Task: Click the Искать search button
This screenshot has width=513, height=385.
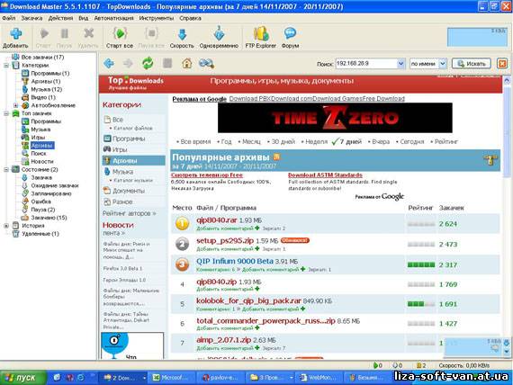Action: [471, 64]
